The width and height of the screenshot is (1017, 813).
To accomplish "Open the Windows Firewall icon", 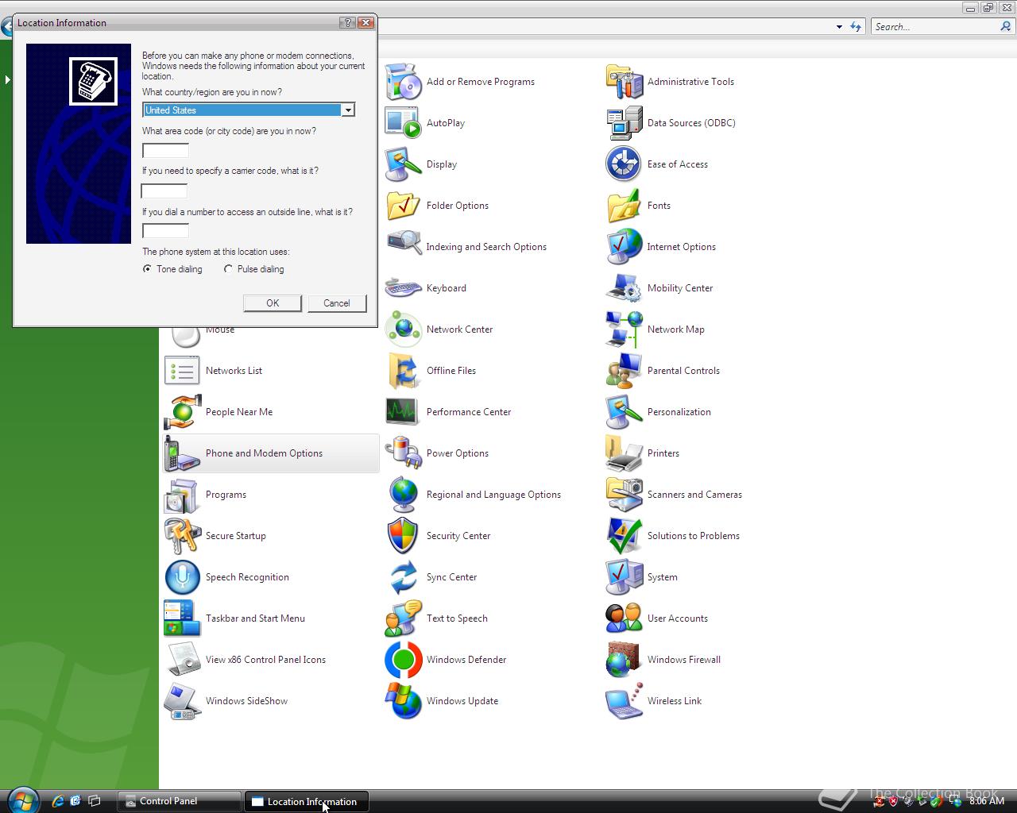I will click(625, 660).
